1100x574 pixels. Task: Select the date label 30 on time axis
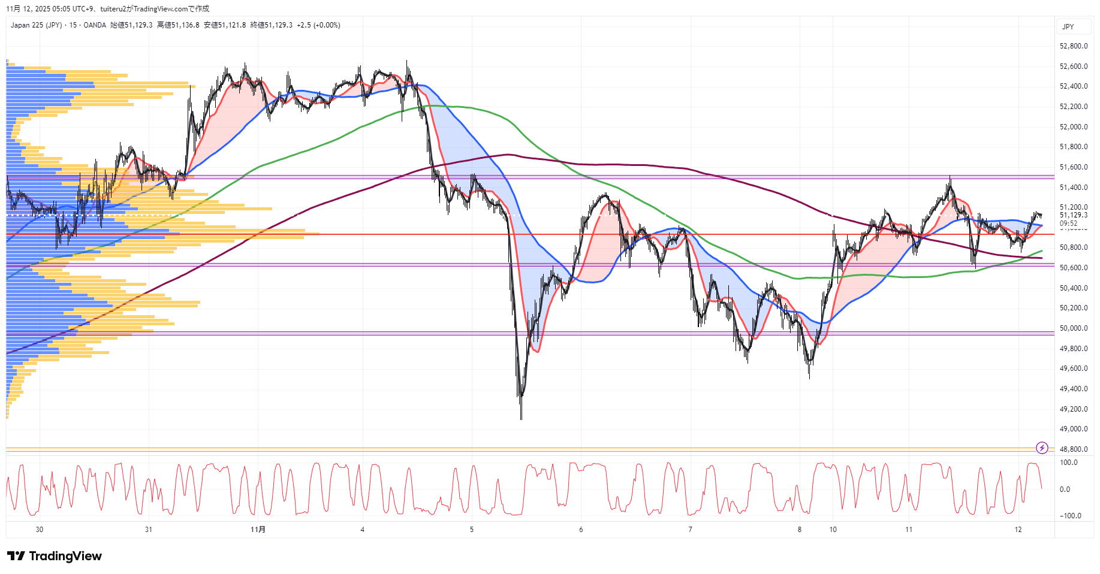(x=40, y=530)
